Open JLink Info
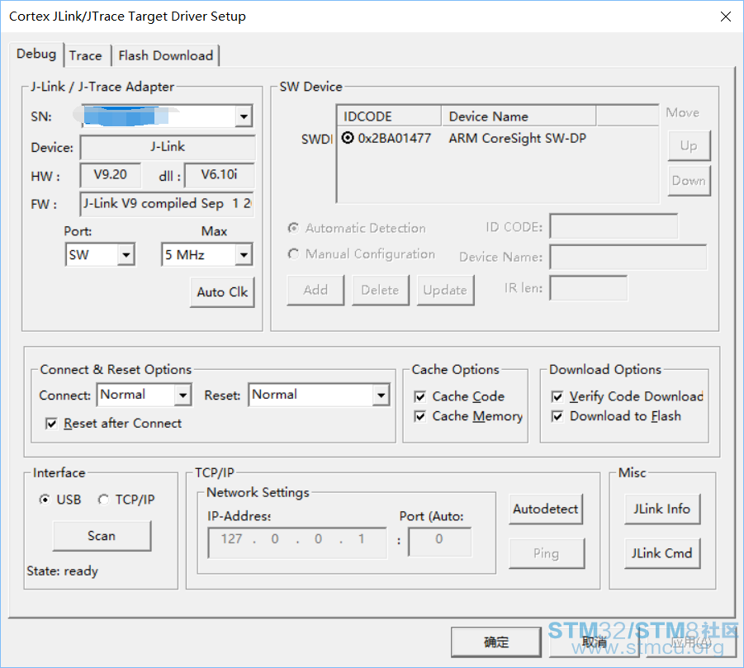744x668 pixels. coord(662,509)
